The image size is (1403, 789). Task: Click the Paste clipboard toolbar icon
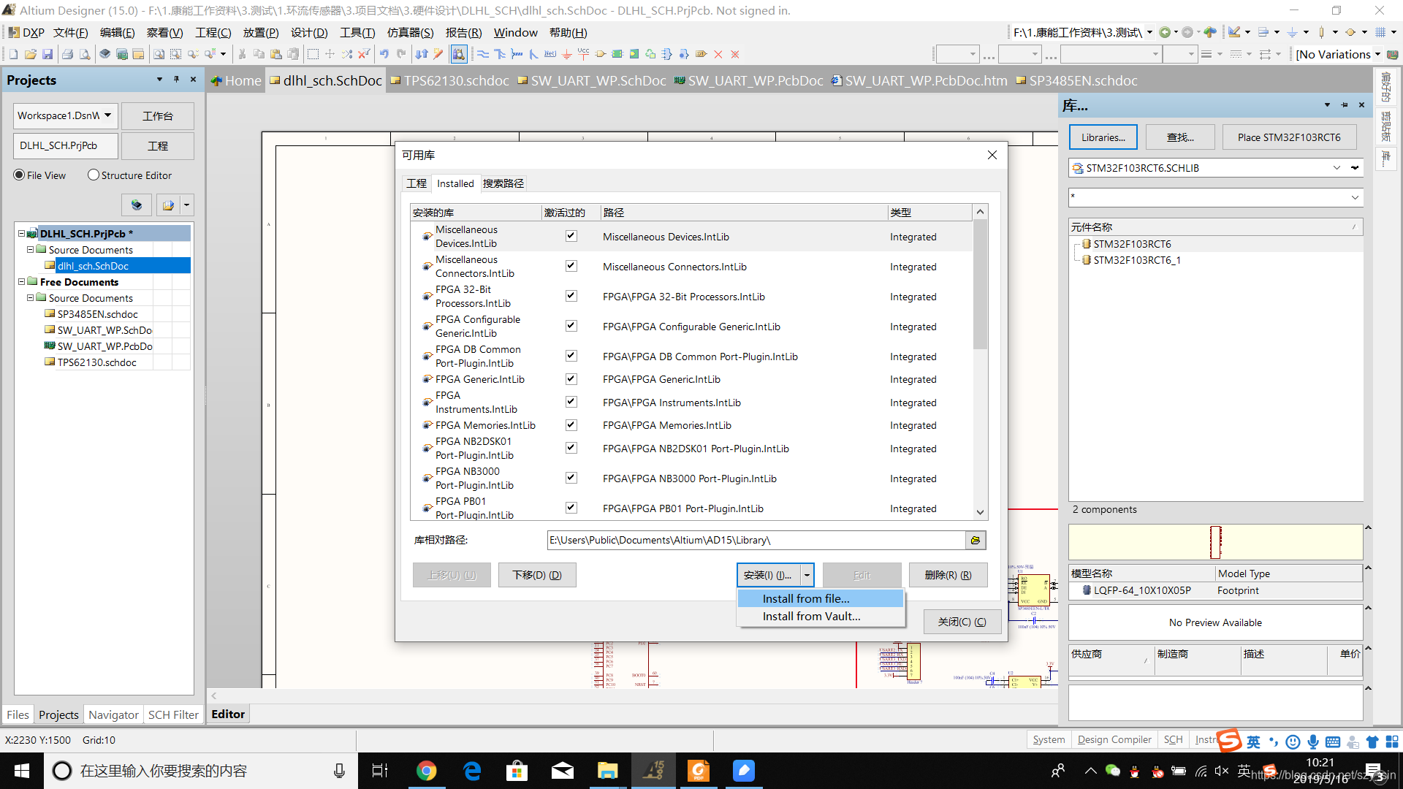[x=275, y=54]
